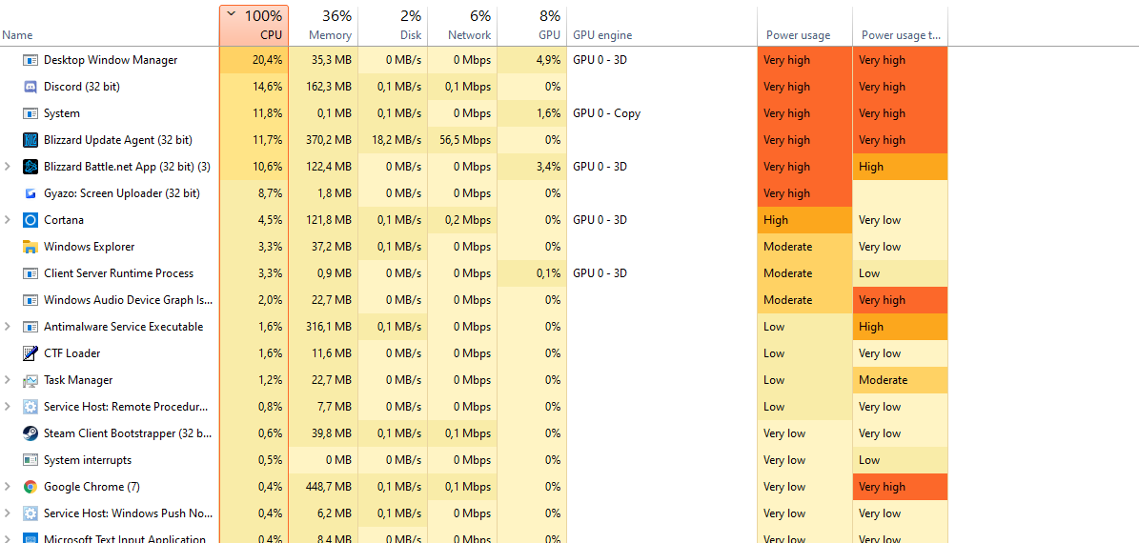Click the 370,2 MB memory cell
Viewport: 1139px width, 543px height.
[x=323, y=140]
